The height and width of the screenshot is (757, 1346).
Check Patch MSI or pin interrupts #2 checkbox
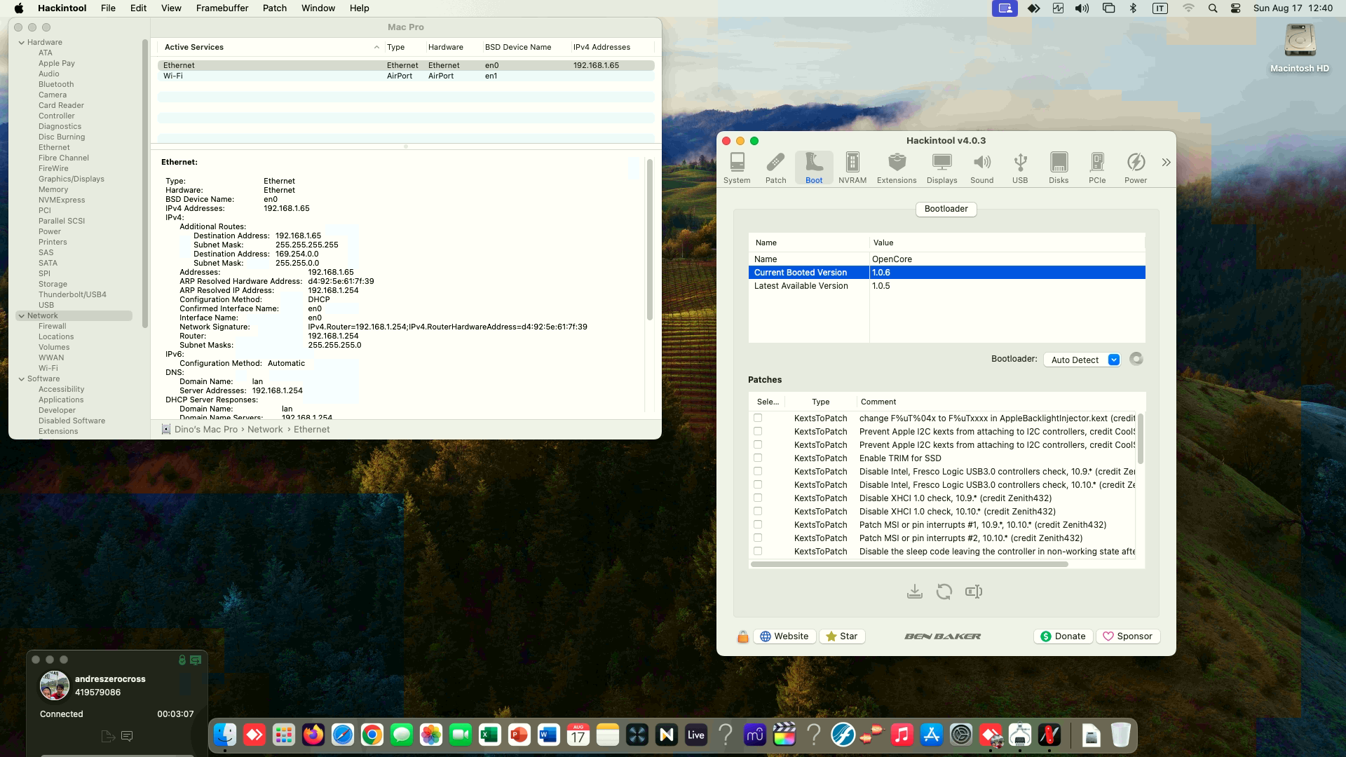(758, 538)
